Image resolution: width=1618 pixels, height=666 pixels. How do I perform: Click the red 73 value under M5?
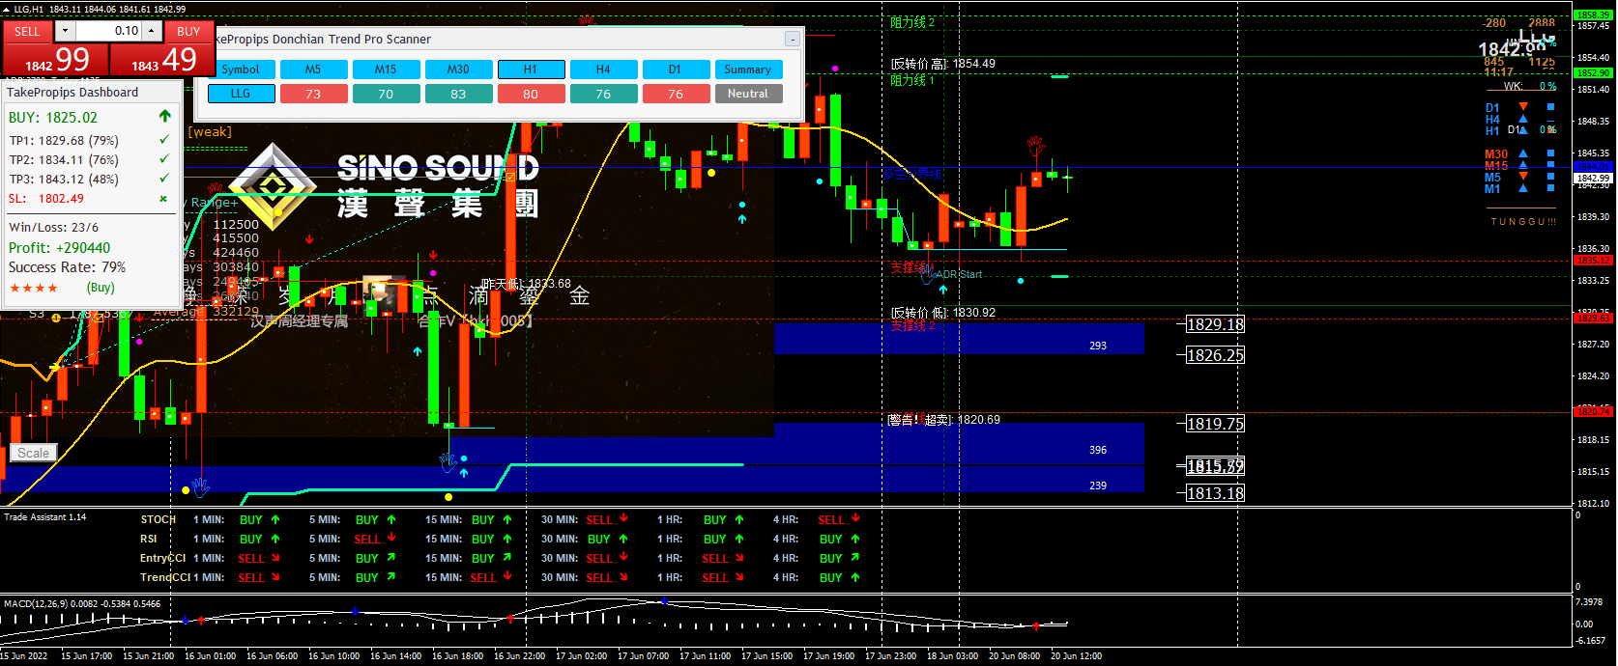click(x=313, y=94)
